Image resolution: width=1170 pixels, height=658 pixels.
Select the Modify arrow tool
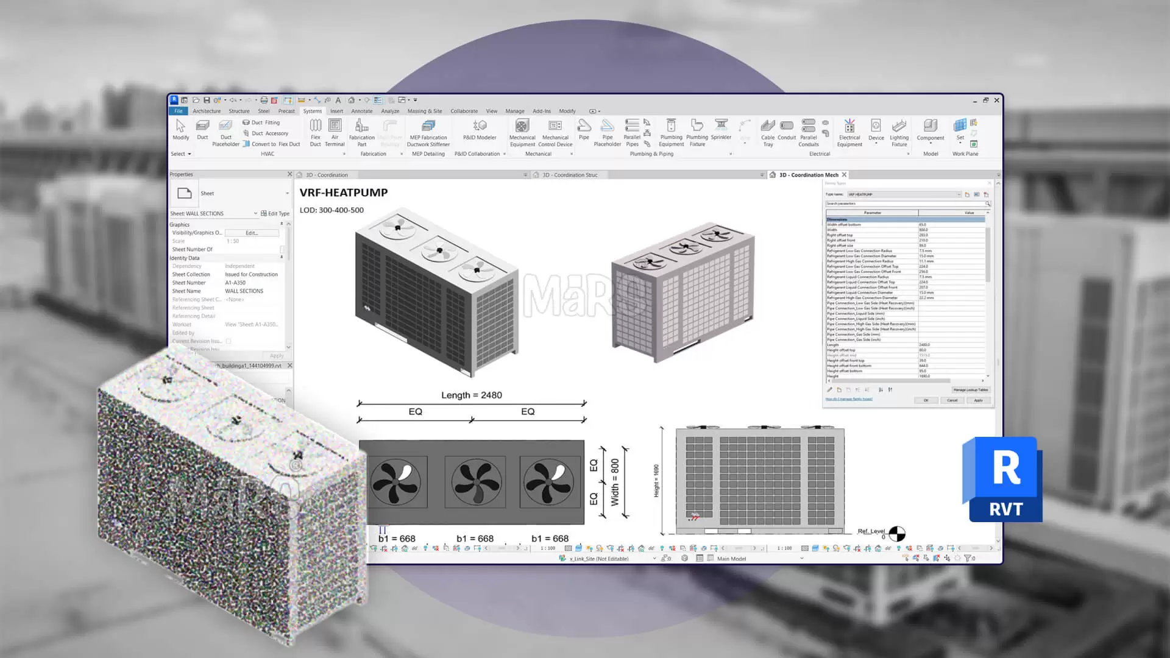(x=180, y=130)
